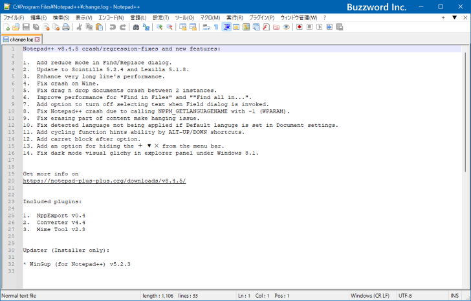This screenshot has width=471, height=301.
Task: Open the 検索(S) menu
Action: pyautogui.click(x=61, y=17)
